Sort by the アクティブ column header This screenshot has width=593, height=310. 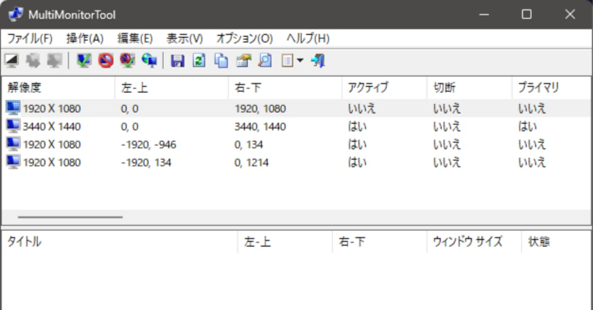pos(384,87)
